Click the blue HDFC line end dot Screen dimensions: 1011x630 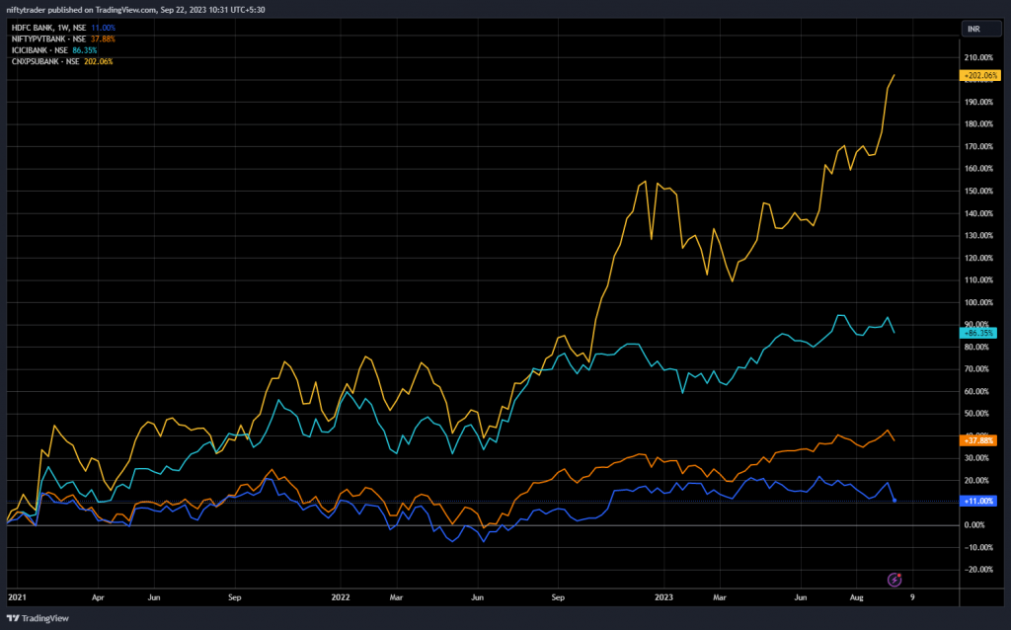(894, 501)
